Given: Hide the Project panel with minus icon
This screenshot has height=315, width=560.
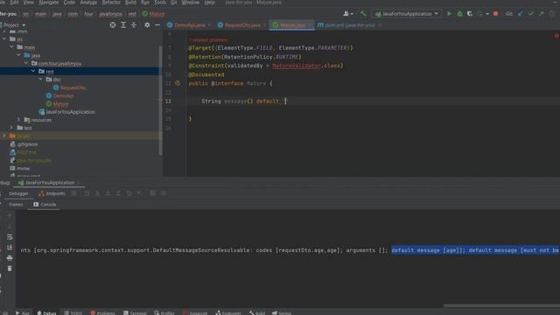Looking at the screenshot, I should (x=157, y=25).
